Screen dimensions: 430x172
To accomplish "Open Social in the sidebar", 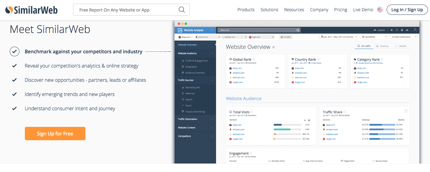I will click(187, 105).
